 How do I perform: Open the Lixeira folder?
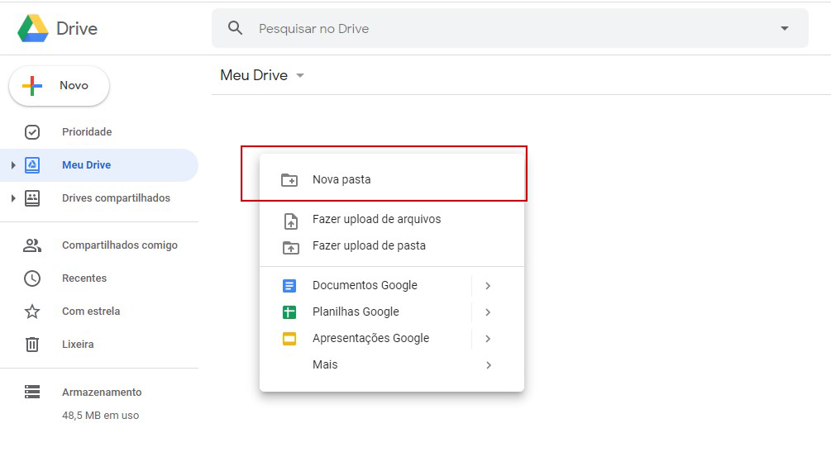pyautogui.click(x=78, y=345)
